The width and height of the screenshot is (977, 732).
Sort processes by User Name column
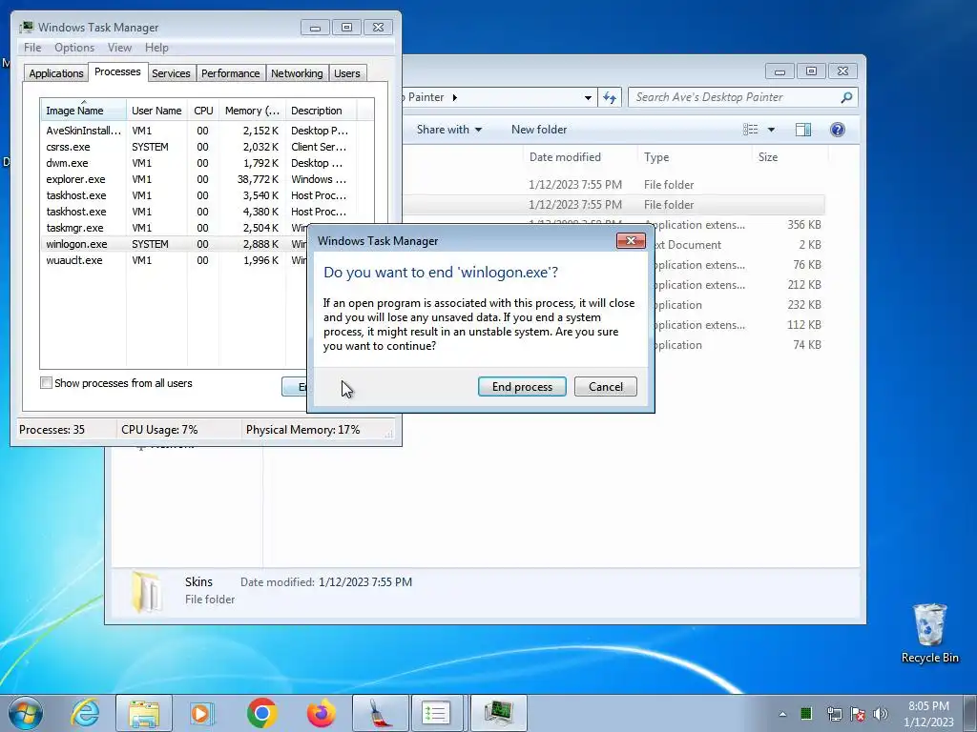tap(156, 111)
